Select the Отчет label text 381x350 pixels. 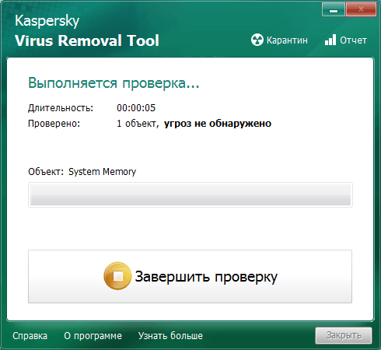tap(353, 40)
